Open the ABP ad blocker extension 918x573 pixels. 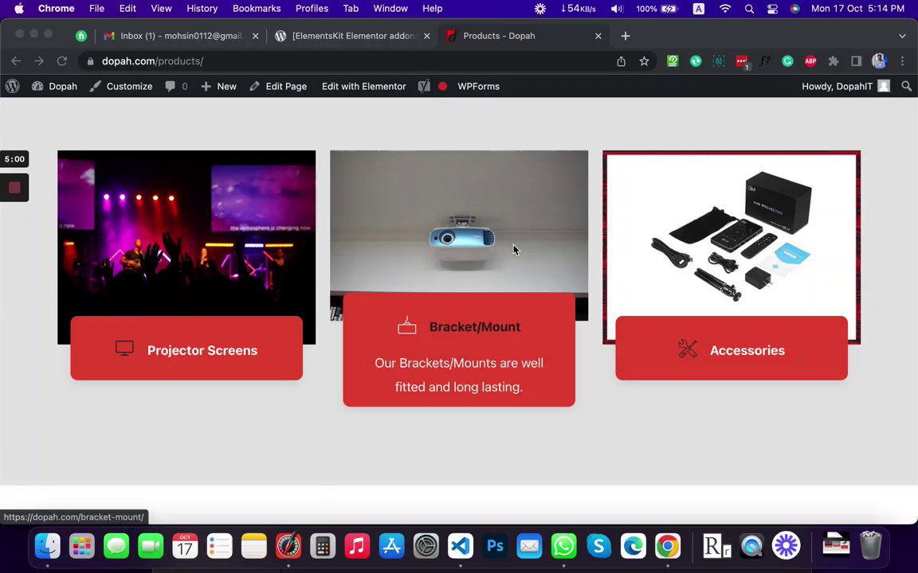tap(810, 60)
